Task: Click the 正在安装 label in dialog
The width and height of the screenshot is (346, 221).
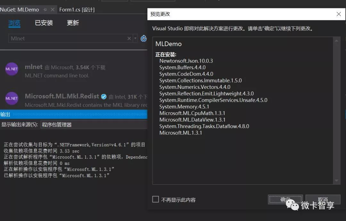Action: (166, 55)
